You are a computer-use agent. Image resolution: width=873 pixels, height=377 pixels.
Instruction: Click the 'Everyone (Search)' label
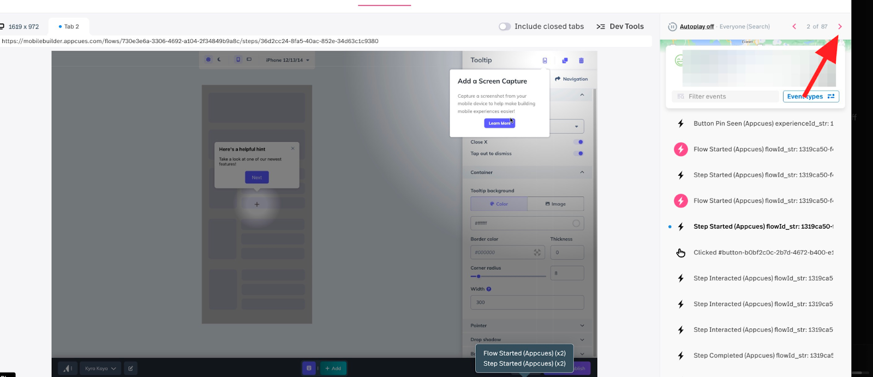[744, 27]
